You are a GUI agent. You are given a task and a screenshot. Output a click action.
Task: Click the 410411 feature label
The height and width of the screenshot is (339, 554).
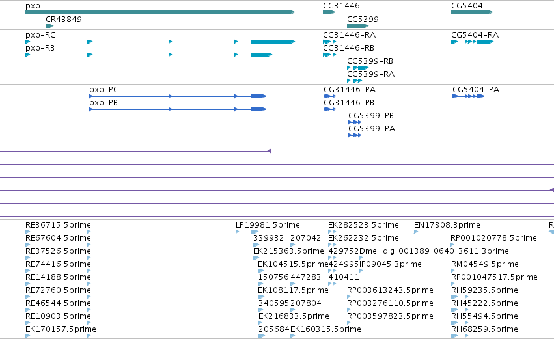pyautogui.click(x=344, y=277)
